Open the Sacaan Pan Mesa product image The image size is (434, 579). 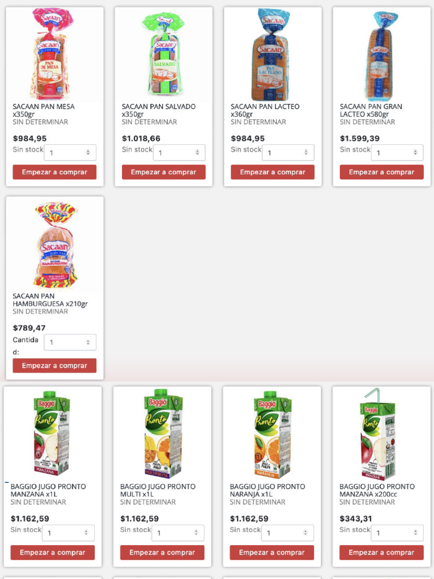pyautogui.click(x=51, y=54)
